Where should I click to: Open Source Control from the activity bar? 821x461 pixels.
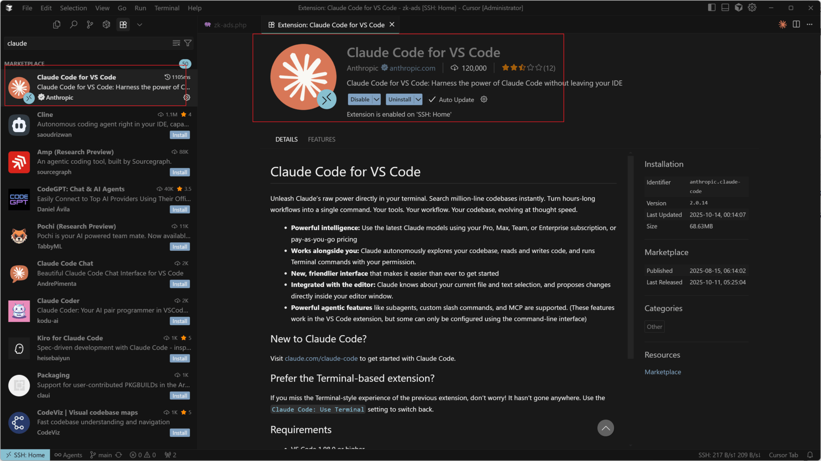point(90,24)
